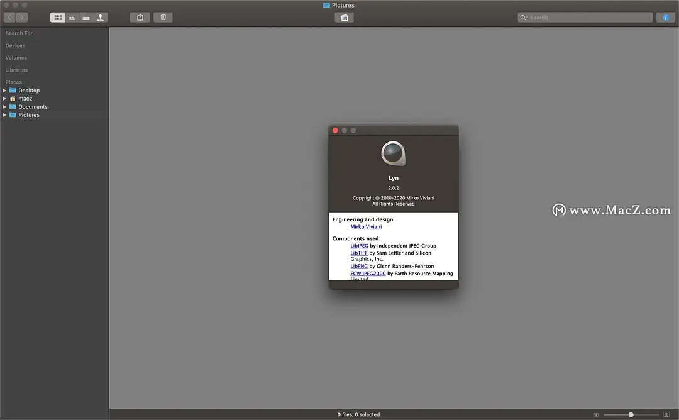
Task: Open the ECW JPEG2000 link
Action: (x=368, y=274)
